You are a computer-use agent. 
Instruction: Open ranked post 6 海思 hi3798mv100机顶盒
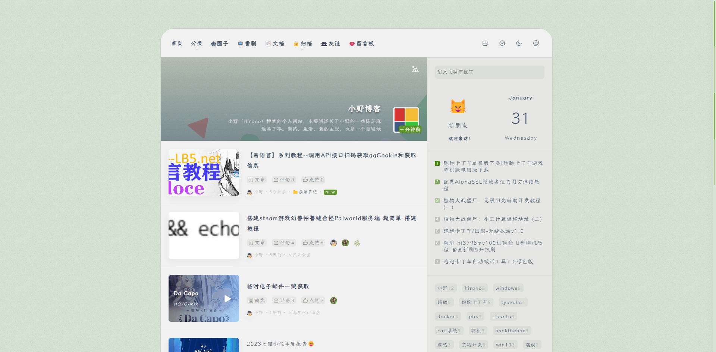pos(493,246)
